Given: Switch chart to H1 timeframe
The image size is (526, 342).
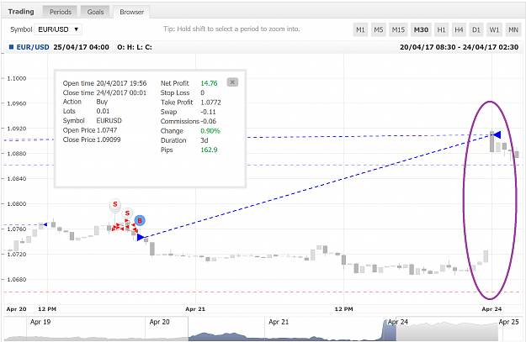Looking at the screenshot, I should (441, 29).
